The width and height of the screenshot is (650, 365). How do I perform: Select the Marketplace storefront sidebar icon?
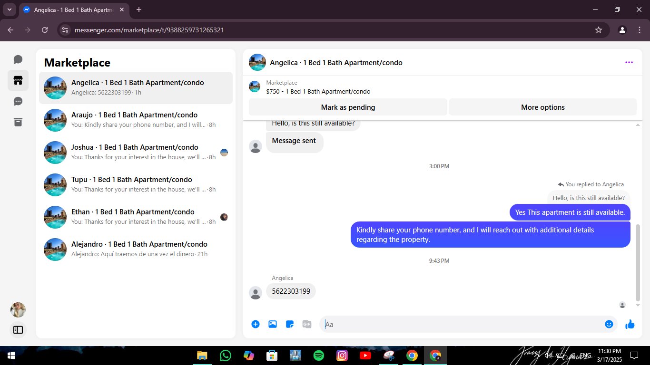tap(18, 80)
